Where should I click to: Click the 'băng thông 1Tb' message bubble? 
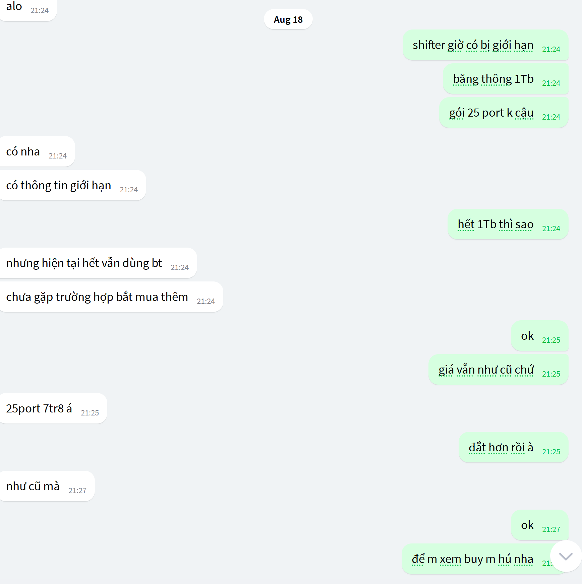coord(506,79)
